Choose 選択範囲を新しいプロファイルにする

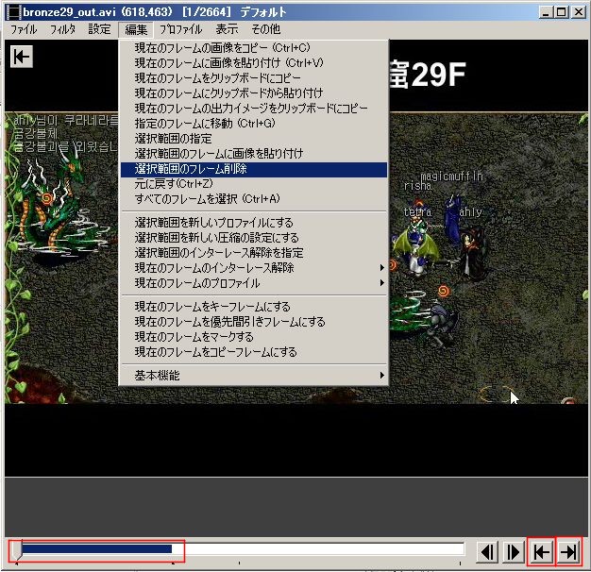(x=254, y=223)
